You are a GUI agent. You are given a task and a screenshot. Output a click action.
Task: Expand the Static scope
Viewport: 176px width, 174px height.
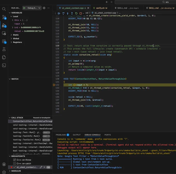11,35
